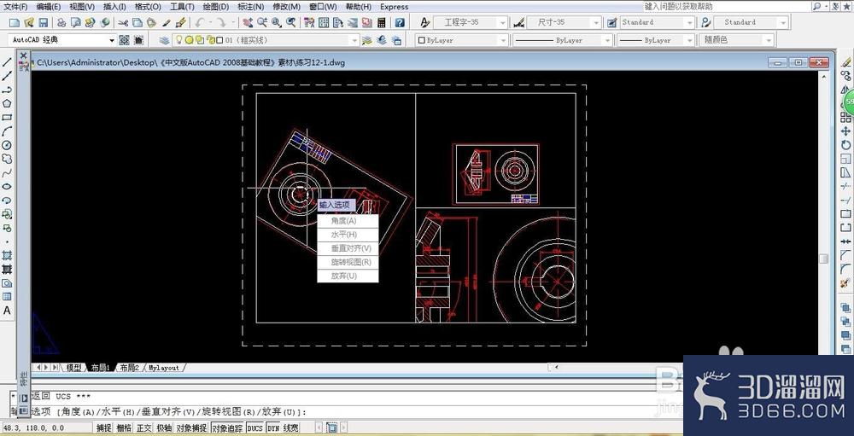Screen dimensions: 854x436
Task: Open the Standard multileader style dropdown
Action: 750,23
